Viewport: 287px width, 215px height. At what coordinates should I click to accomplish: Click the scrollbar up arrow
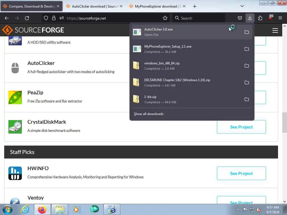[x=284, y=26]
